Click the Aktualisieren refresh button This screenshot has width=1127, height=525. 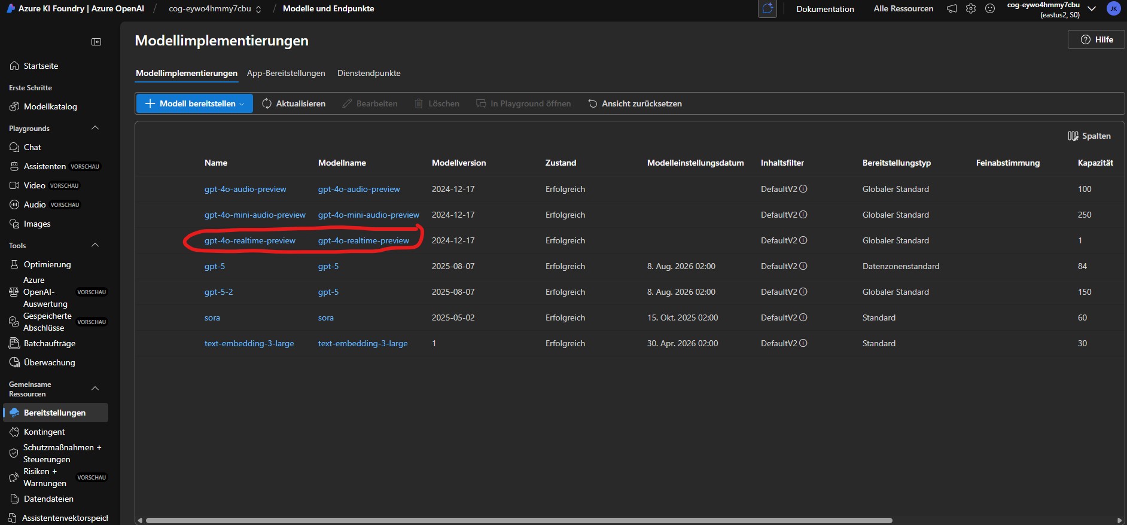[294, 103]
